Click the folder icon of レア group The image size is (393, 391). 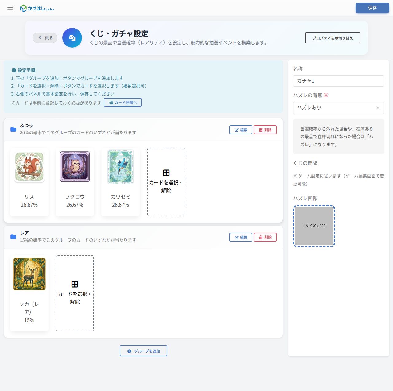pyautogui.click(x=13, y=237)
